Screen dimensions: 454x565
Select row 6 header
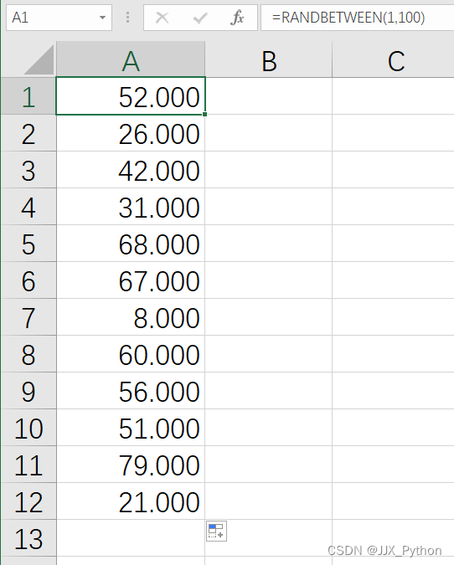click(x=28, y=280)
